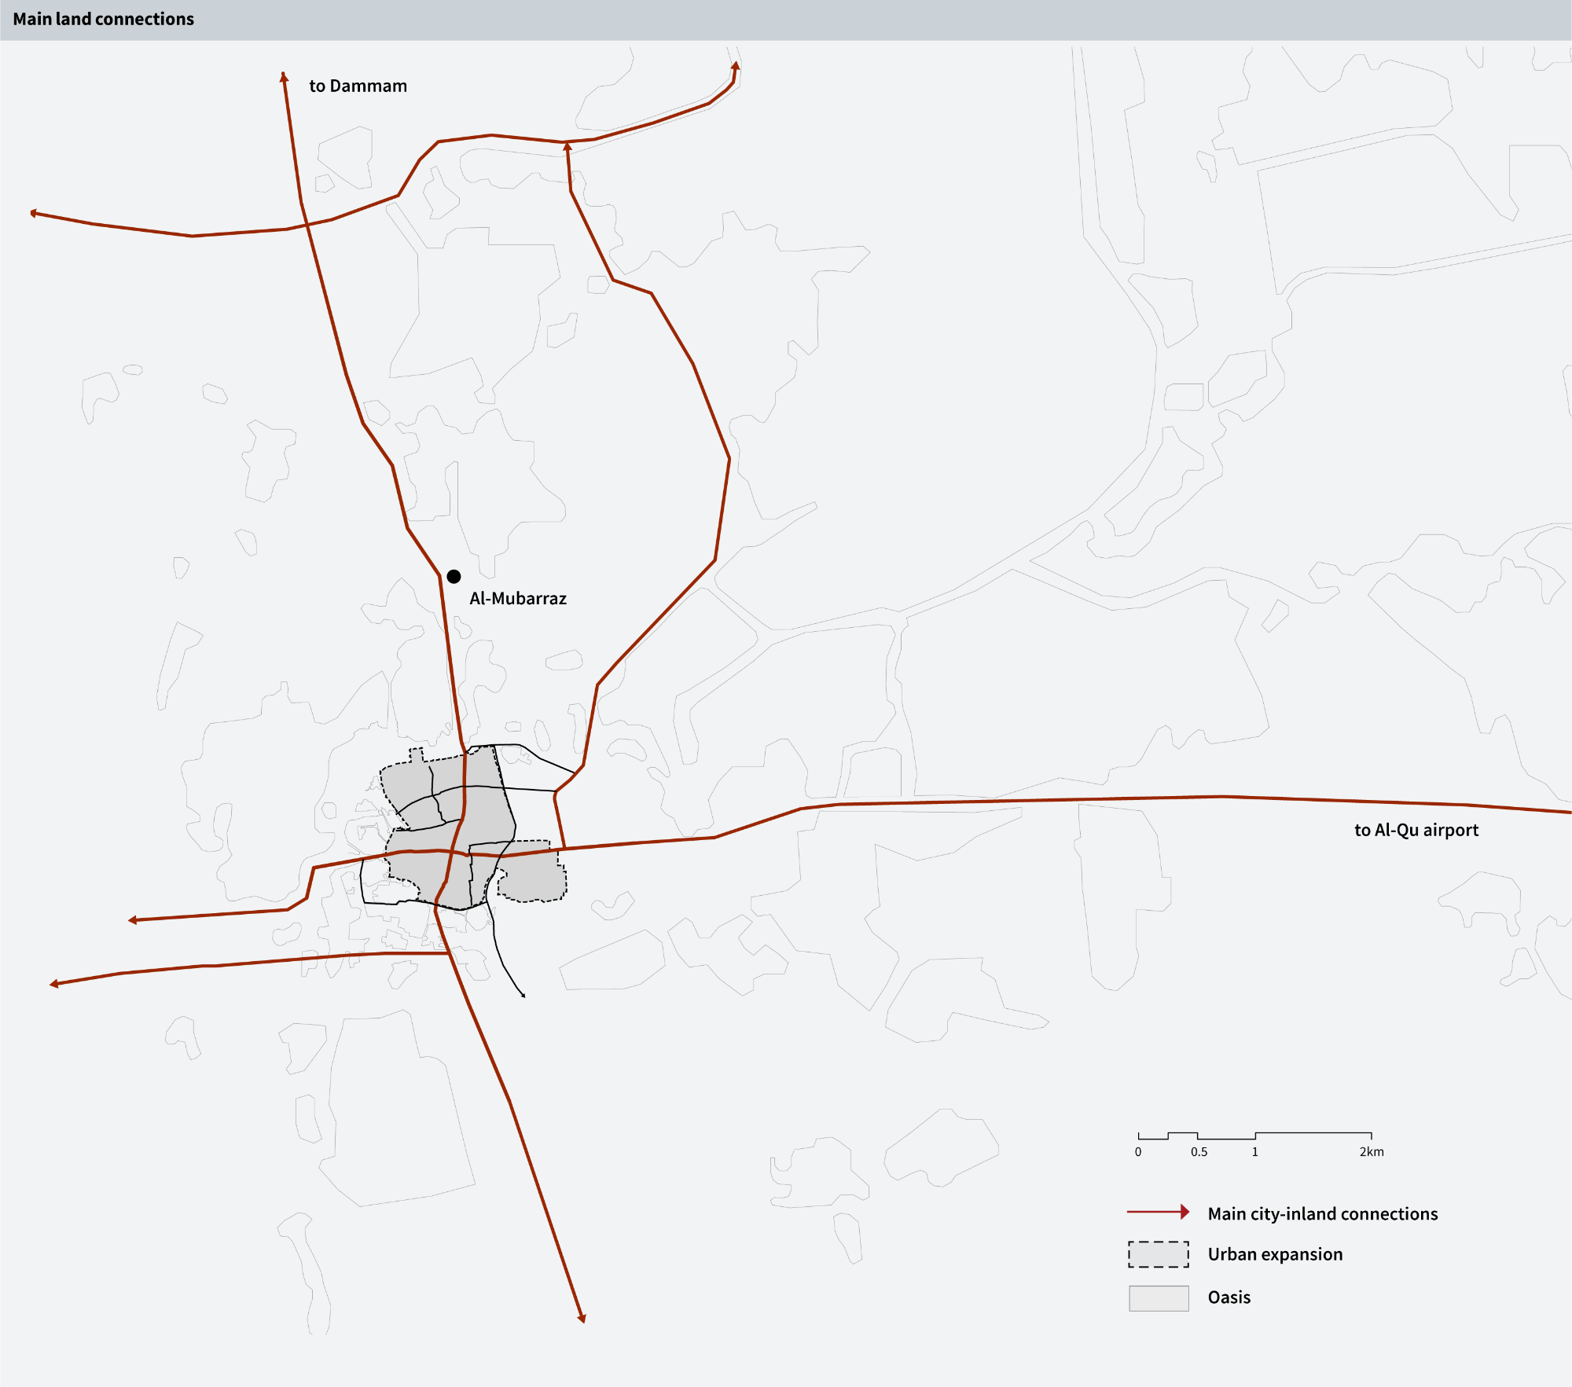Click the small black arrow south of city
This screenshot has width=1572, height=1387.
pos(523,996)
